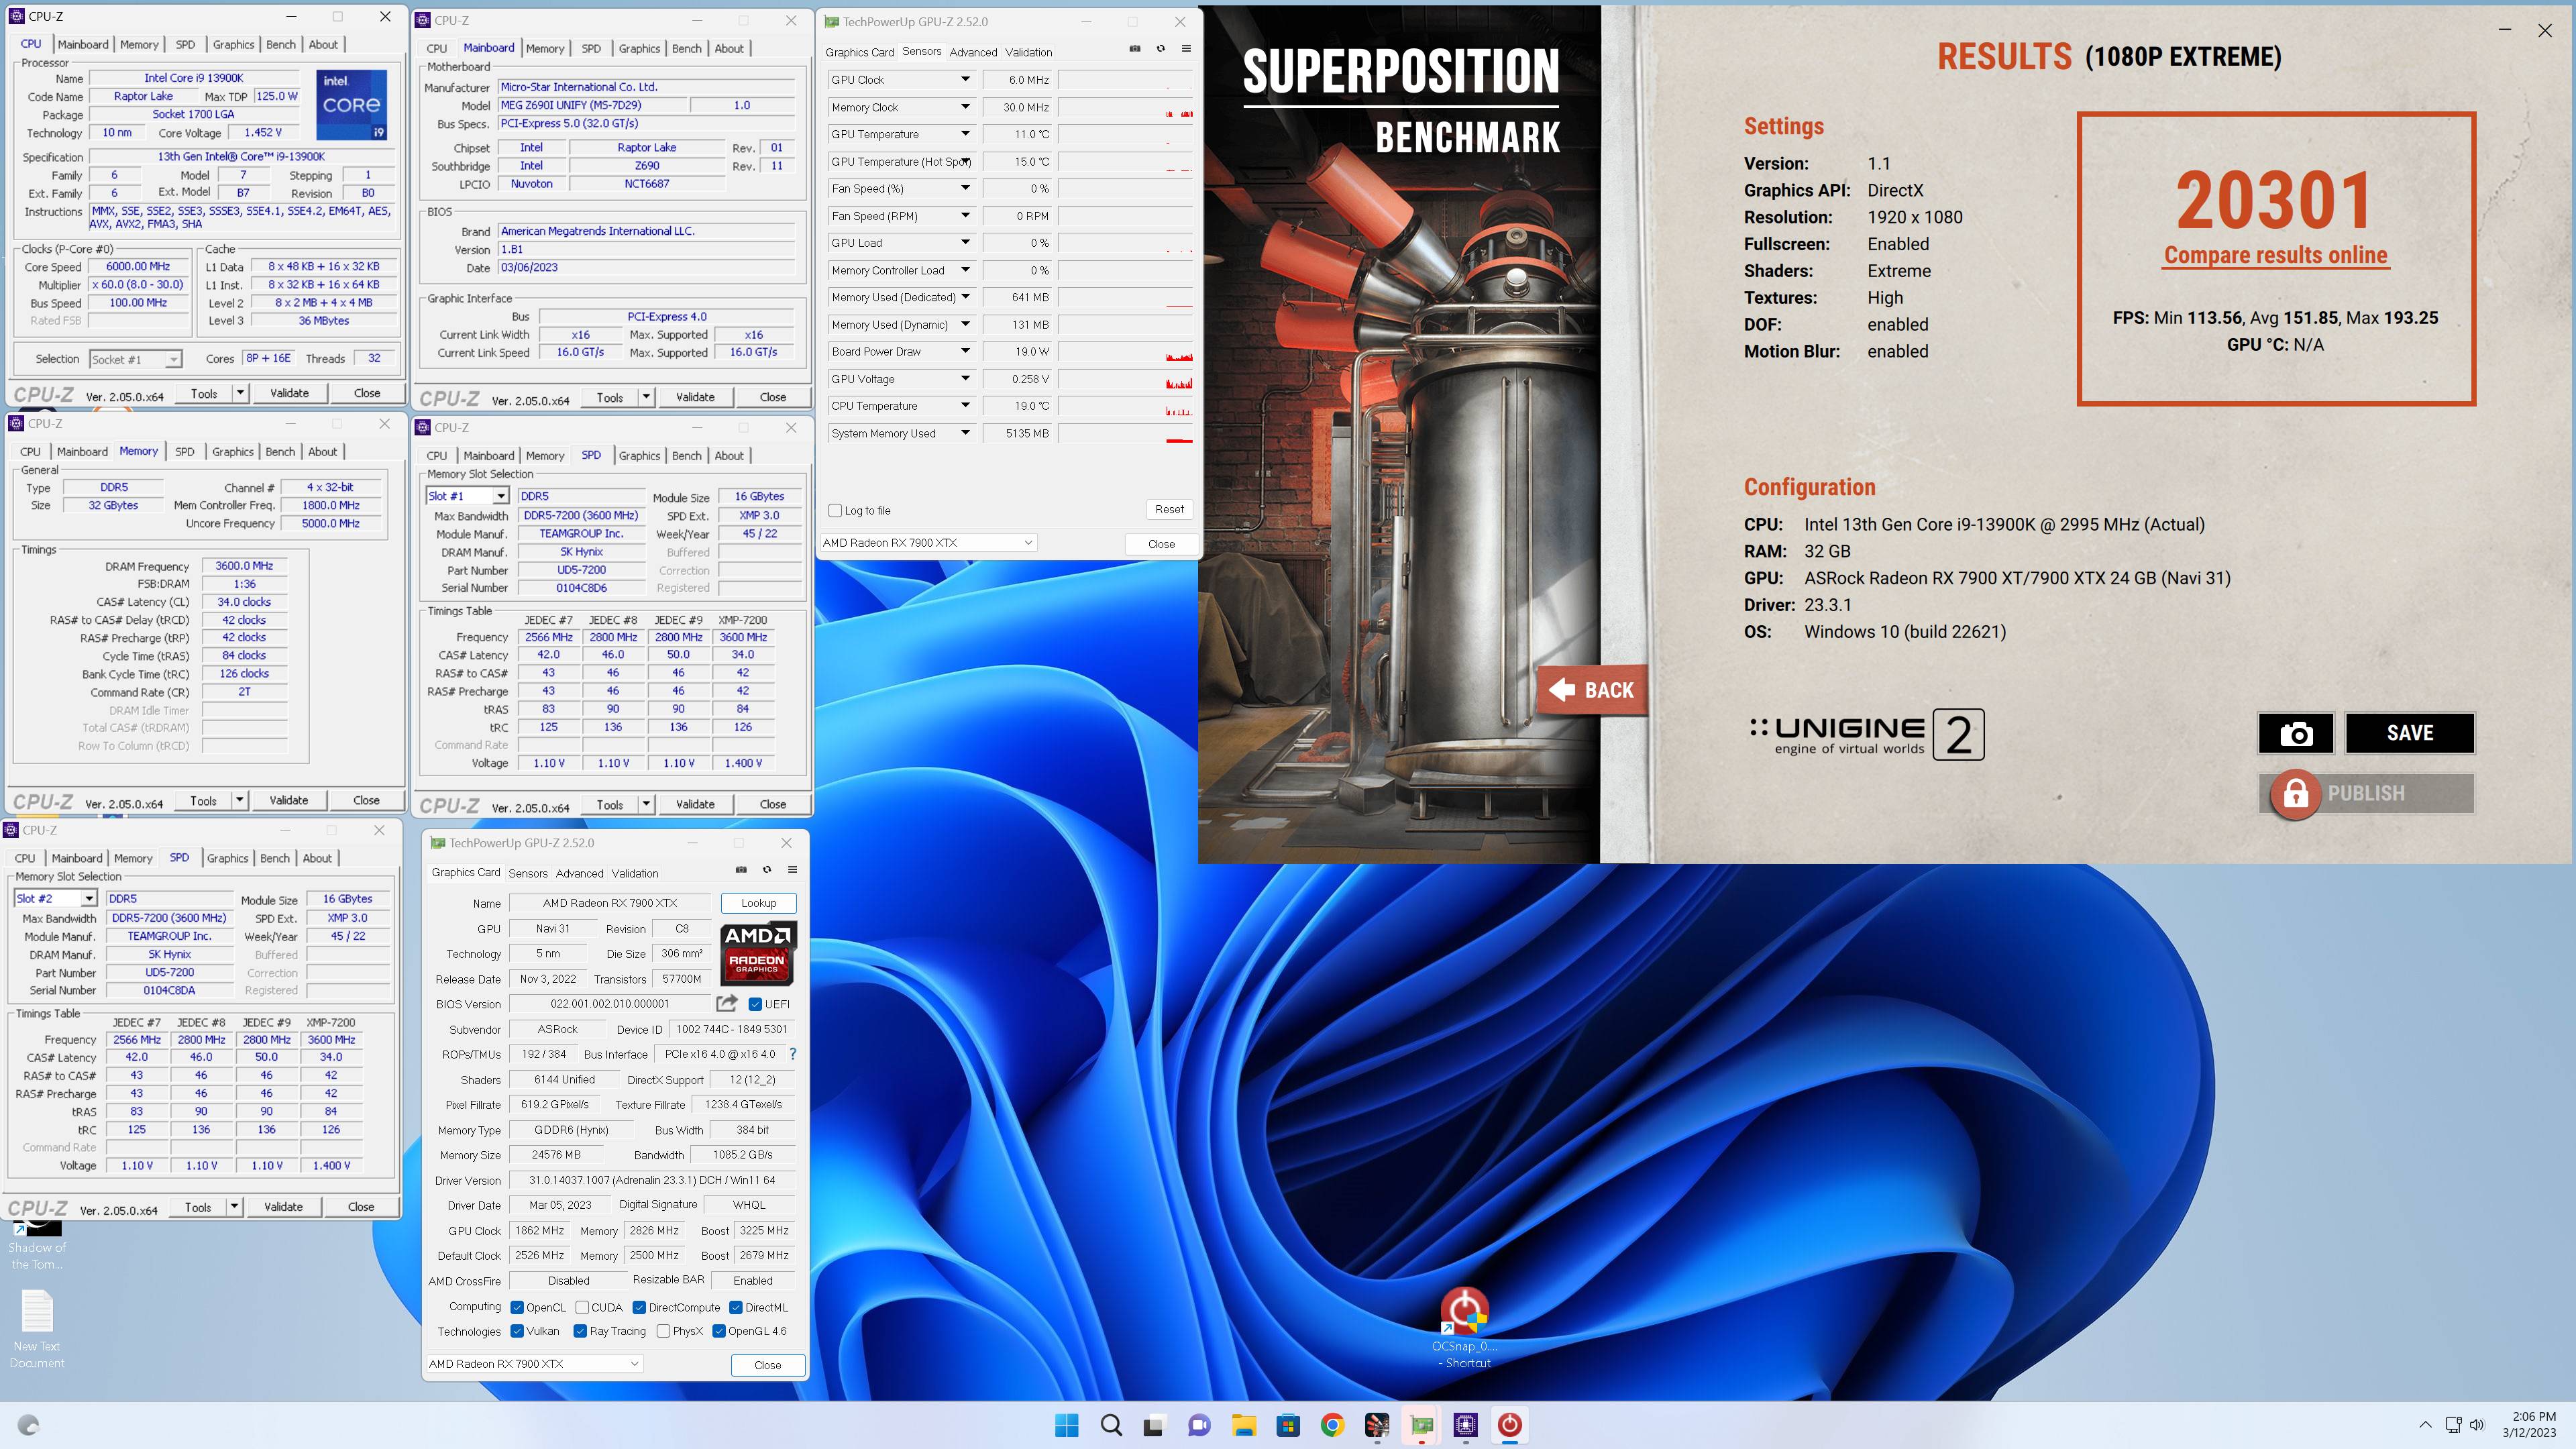
Task: Open Google Chrome from the taskbar
Action: [x=1332, y=1425]
